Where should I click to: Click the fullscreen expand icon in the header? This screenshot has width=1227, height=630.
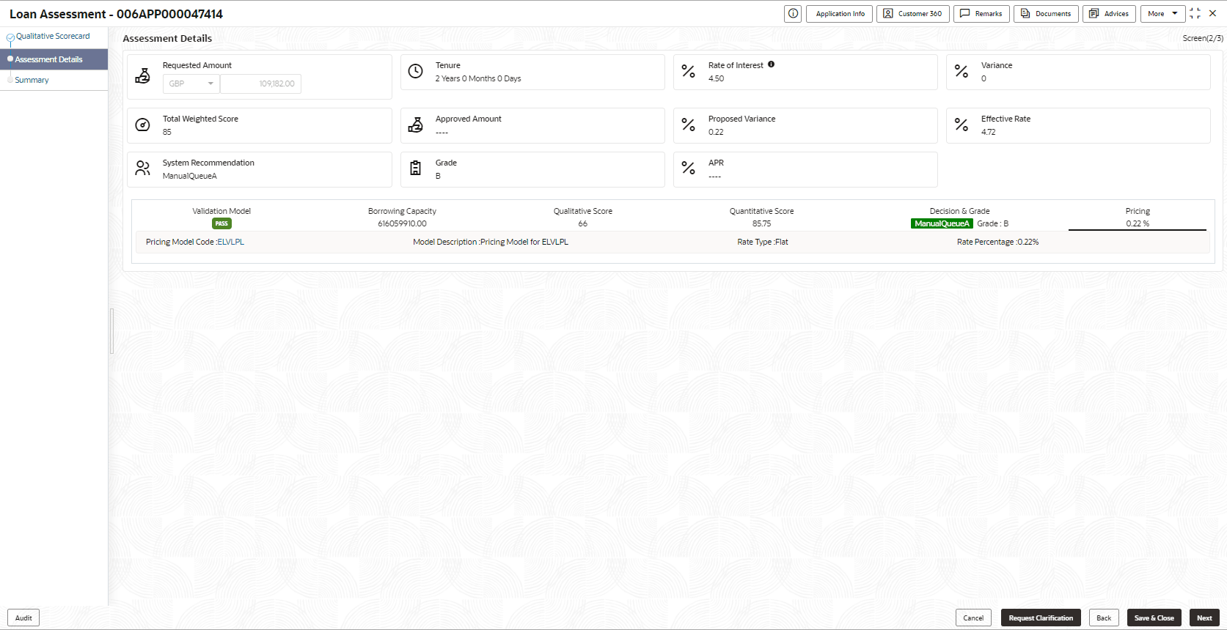[1195, 14]
